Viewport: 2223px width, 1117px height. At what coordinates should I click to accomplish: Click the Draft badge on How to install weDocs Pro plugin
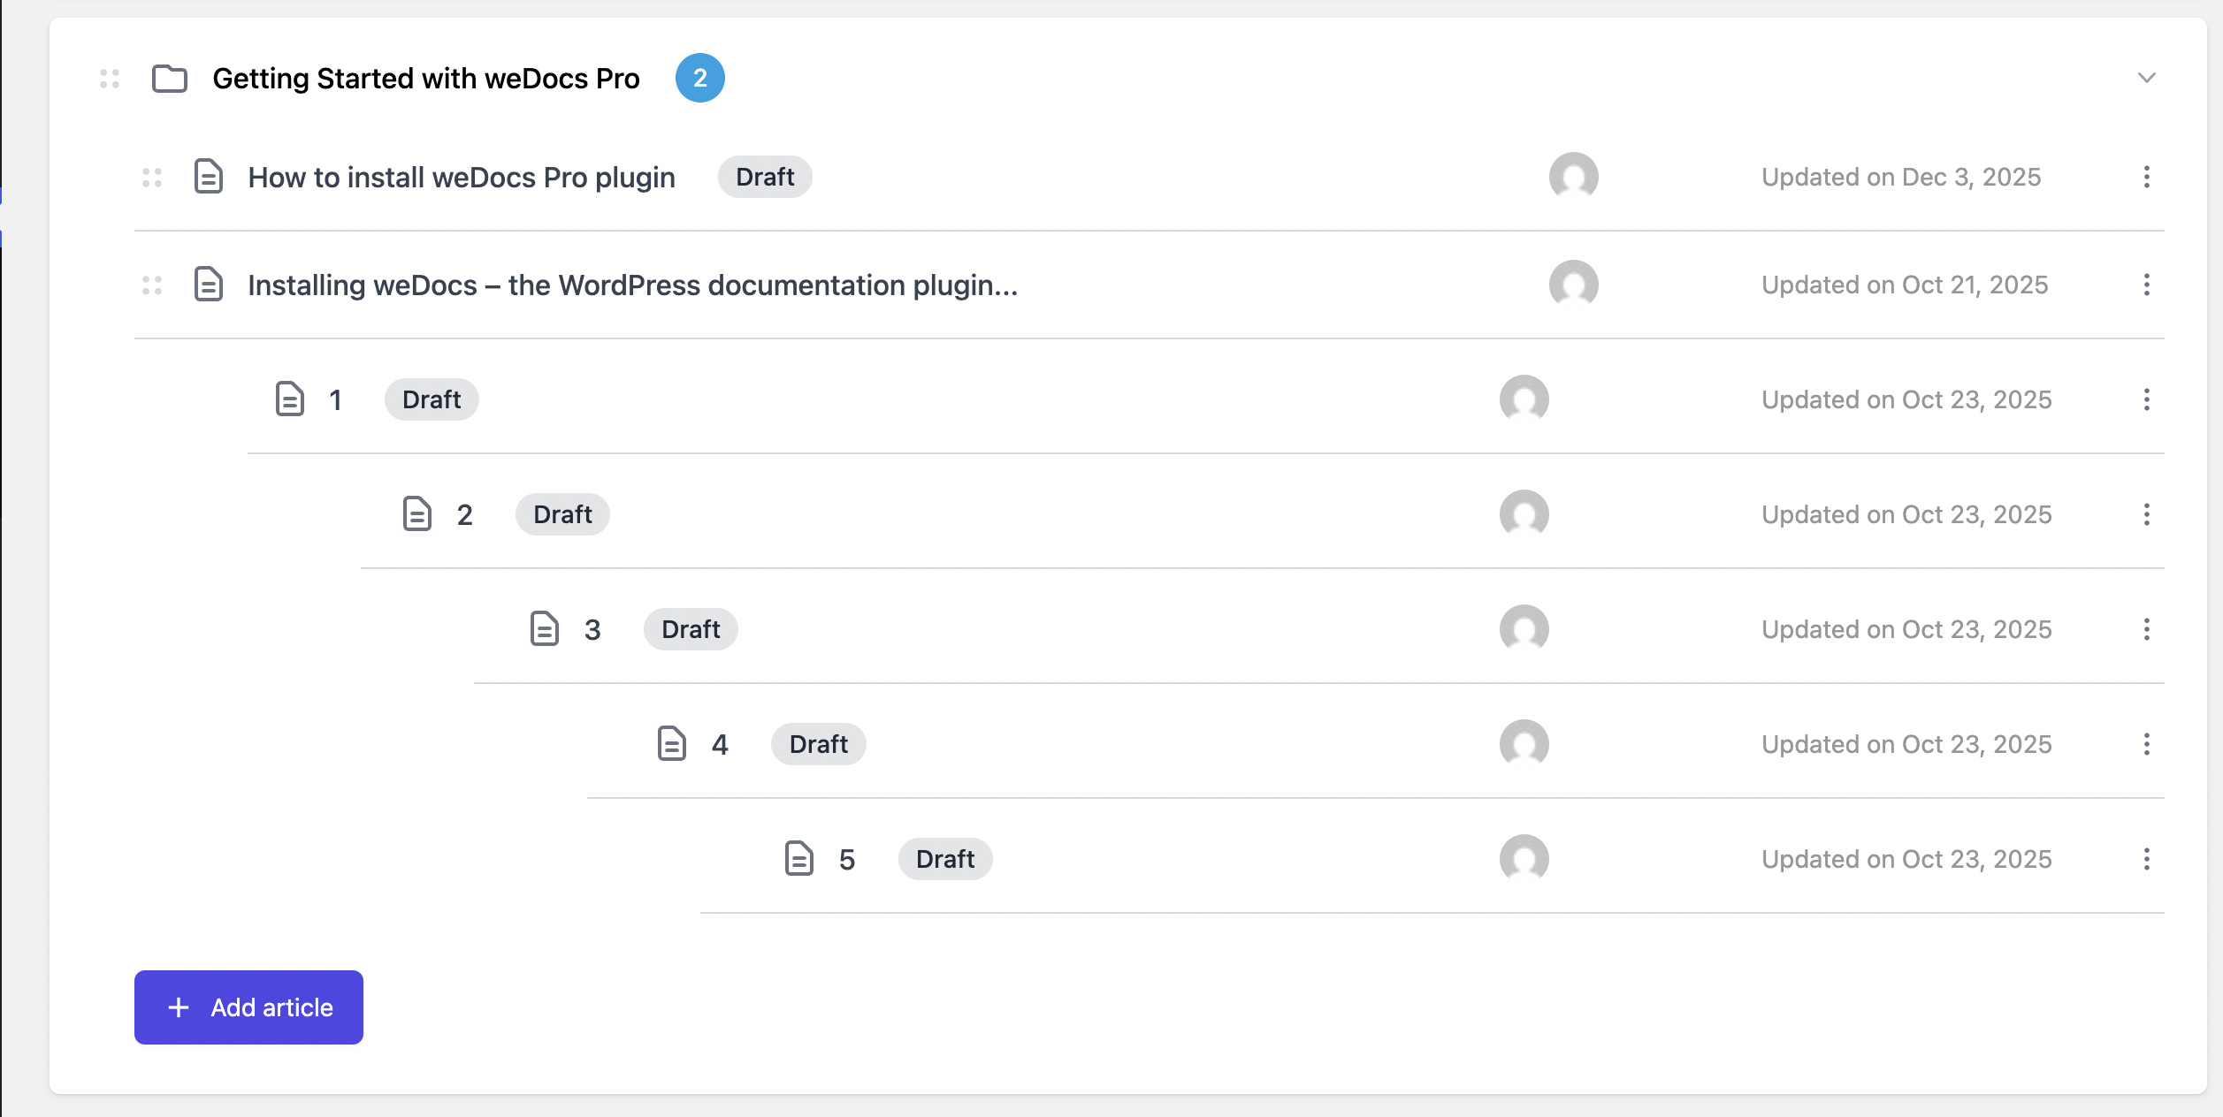point(765,176)
